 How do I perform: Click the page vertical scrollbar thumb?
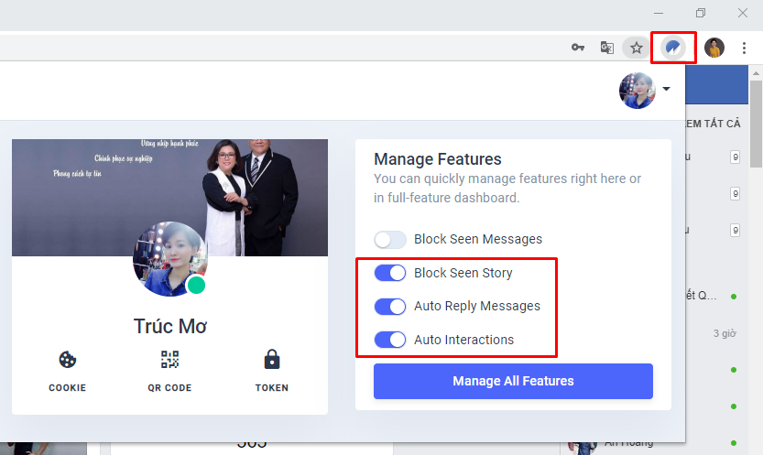[756, 124]
